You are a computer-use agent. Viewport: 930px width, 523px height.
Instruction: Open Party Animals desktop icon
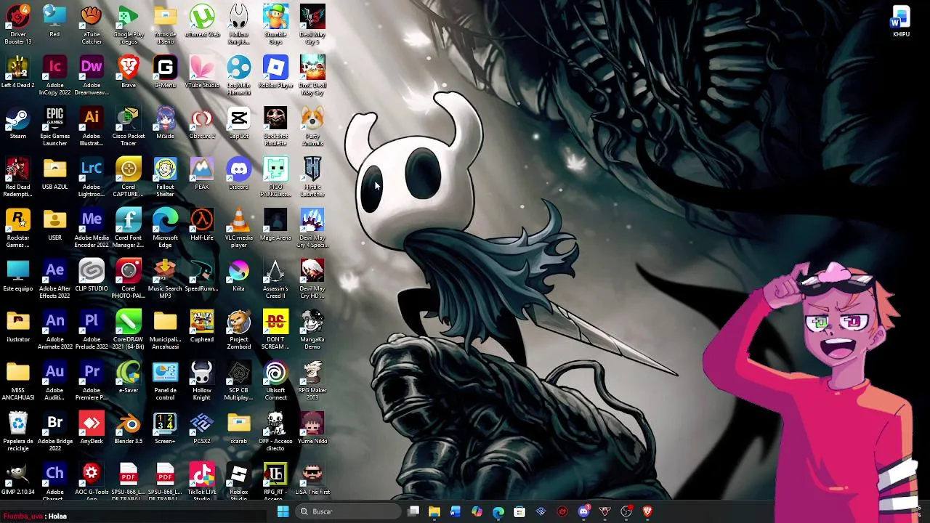pyautogui.click(x=312, y=126)
